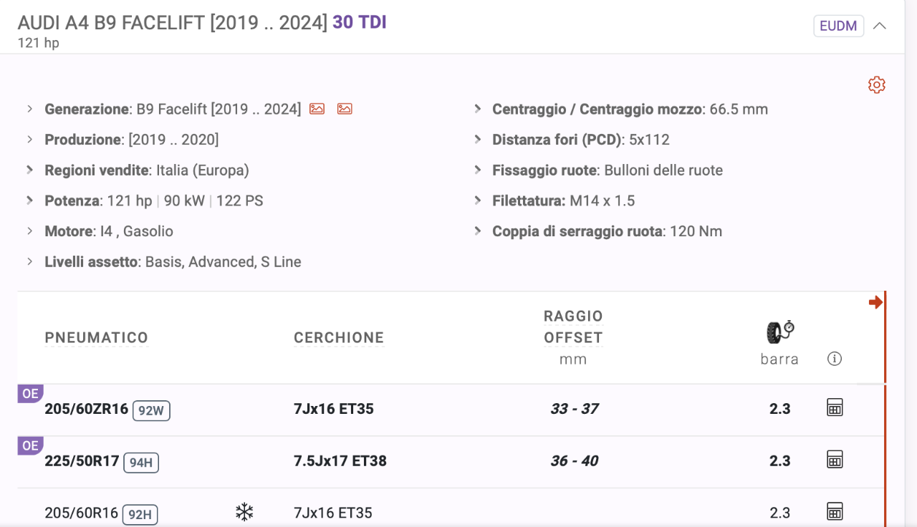Open the red settings gear icon
Image resolution: width=917 pixels, height=527 pixels.
coord(876,85)
